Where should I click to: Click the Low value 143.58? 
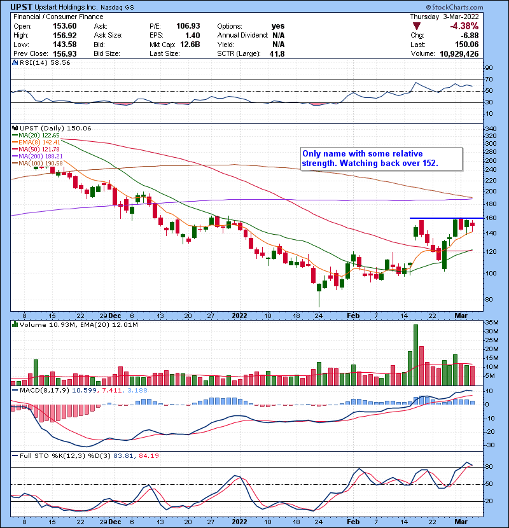tap(65, 45)
